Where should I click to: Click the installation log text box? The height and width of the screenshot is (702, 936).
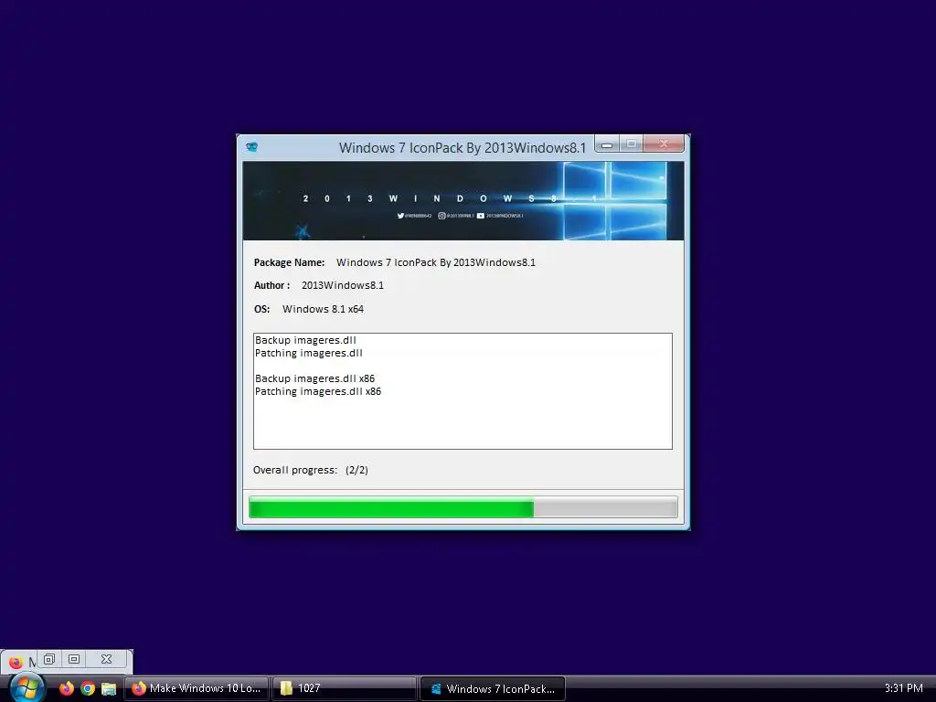pos(463,391)
